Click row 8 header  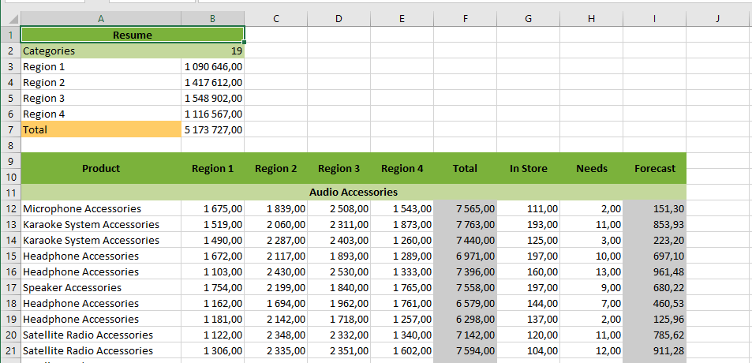10,145
